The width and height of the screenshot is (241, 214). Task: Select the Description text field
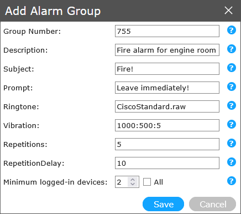pos(167,50)
